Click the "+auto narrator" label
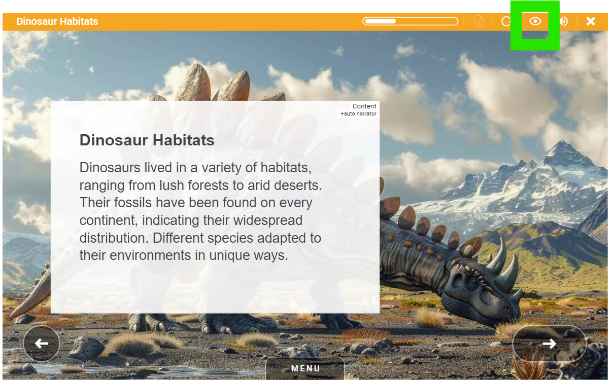 click(358, 114)
